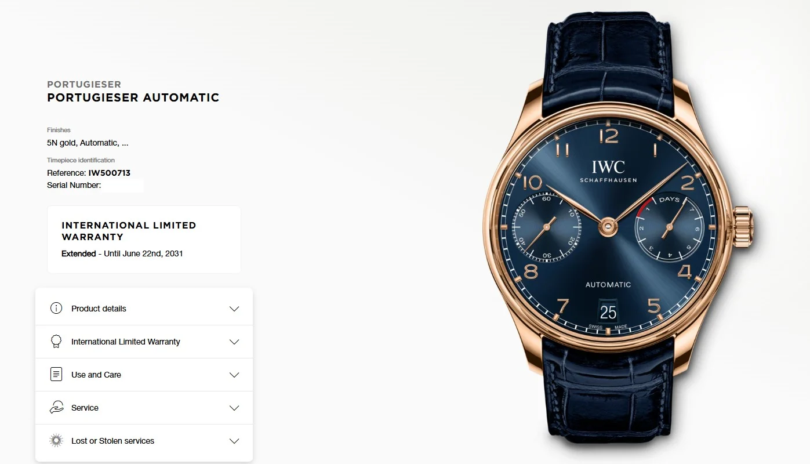Open the Use and Care label
The width and height of the screenshot is (810, 464).
tap(96, 375)
